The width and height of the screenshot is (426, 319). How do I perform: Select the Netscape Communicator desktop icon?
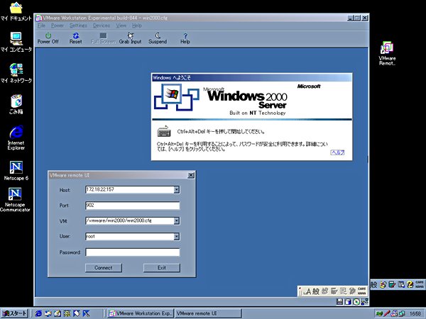click(15, 200)
